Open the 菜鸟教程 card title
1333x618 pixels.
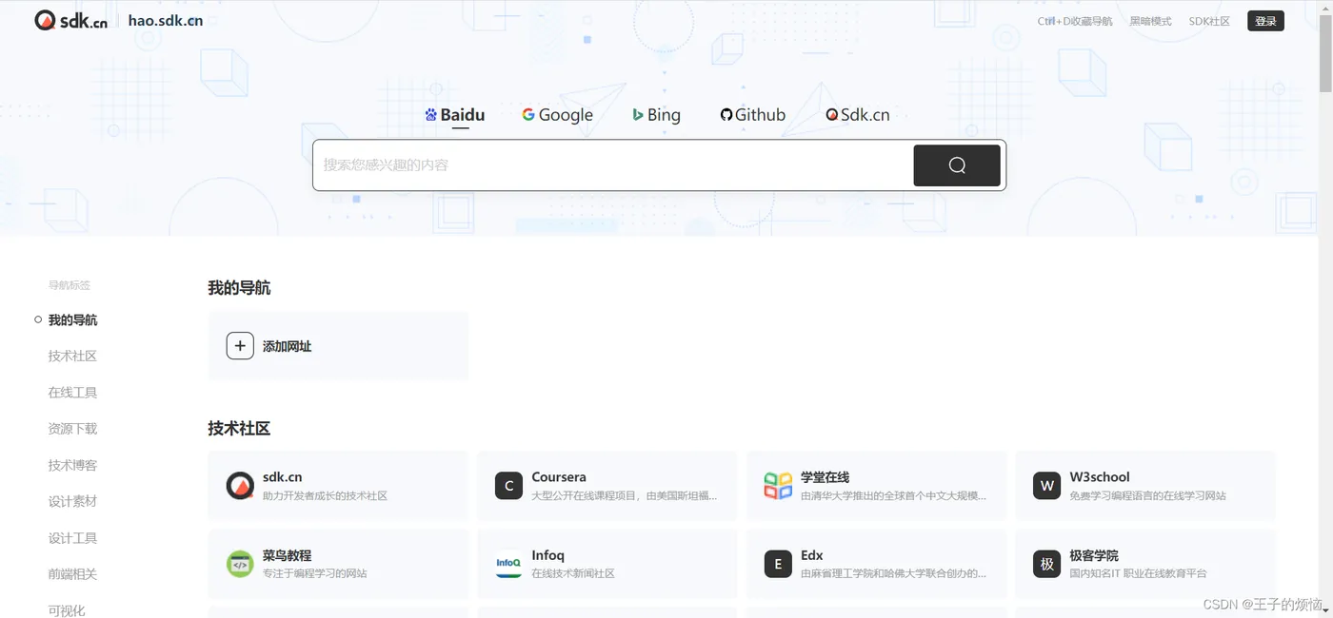click(288, 555)
